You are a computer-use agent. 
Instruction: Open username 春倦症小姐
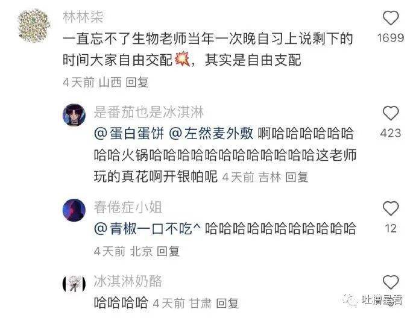(x=128, y=207)
